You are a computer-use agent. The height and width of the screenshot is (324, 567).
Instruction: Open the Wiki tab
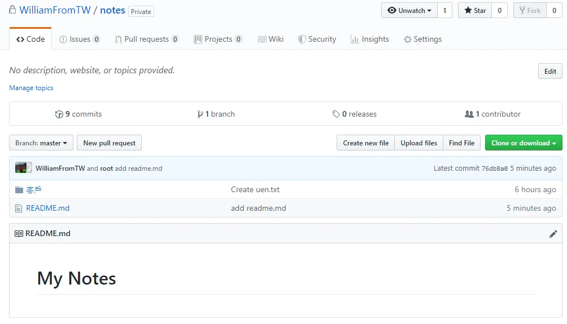pyautogui.click(x=271, y=39)
